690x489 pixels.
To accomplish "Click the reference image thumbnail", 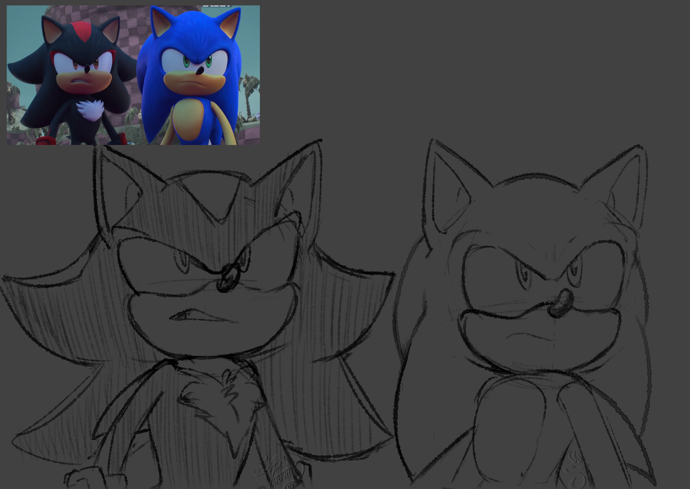I will pyautogui.click(x=133, y=75).
